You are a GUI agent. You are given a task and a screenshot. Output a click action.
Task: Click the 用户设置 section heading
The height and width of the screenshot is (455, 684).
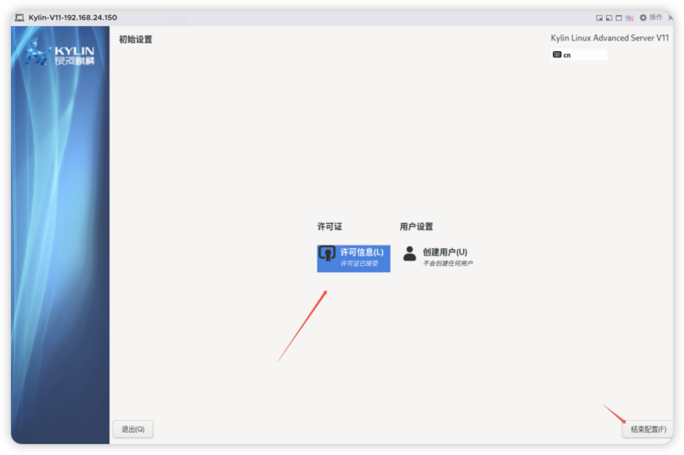point(416,227)
